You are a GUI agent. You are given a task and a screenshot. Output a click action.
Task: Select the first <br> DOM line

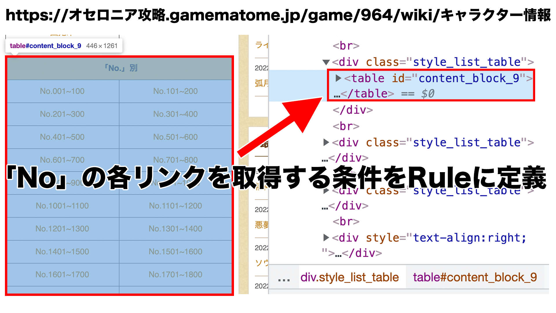click(346, 46)
